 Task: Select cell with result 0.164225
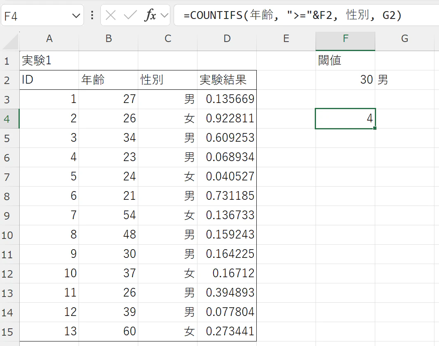coord(227,254)
